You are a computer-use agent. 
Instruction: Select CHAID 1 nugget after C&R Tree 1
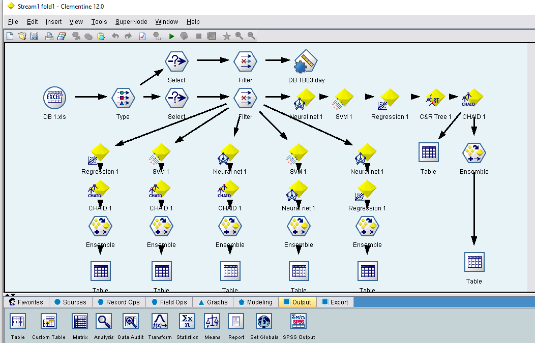tap(473, 98)
